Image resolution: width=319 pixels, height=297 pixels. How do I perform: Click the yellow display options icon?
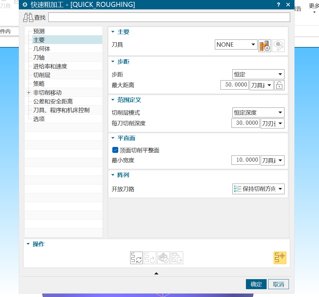[280, 258]
